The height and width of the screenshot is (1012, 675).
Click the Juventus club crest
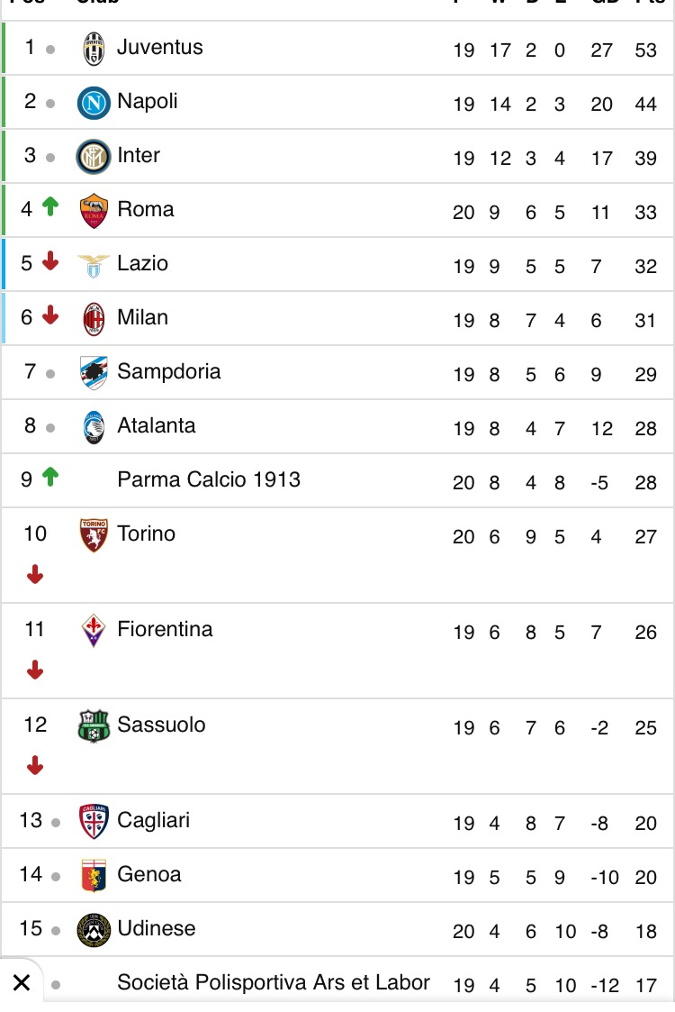click(x=94, y=49)
